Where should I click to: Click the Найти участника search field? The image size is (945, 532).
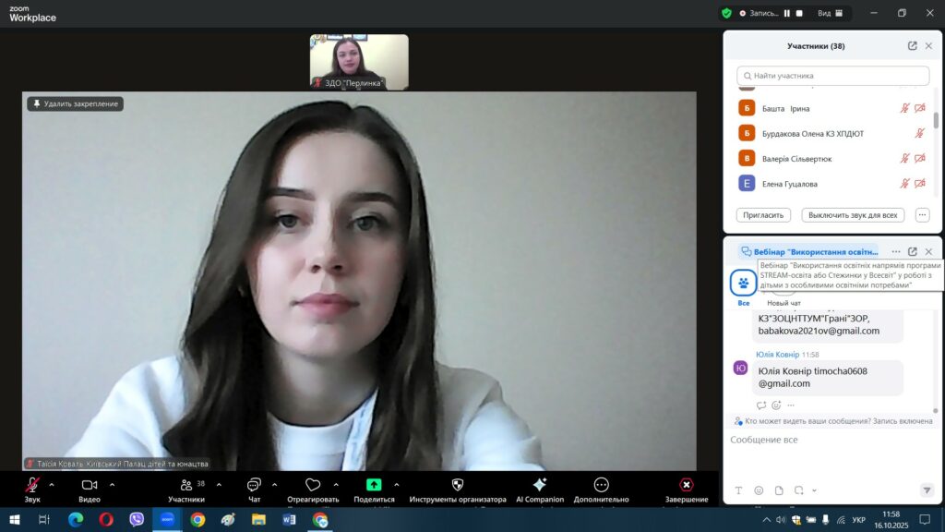(833, 76)
